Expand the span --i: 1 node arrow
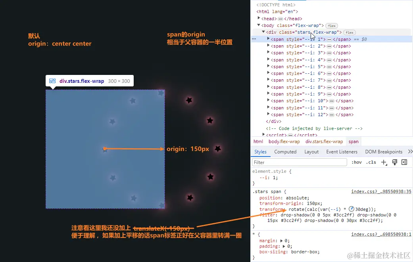This screenshot has height=262, width=413. (269, 39)
